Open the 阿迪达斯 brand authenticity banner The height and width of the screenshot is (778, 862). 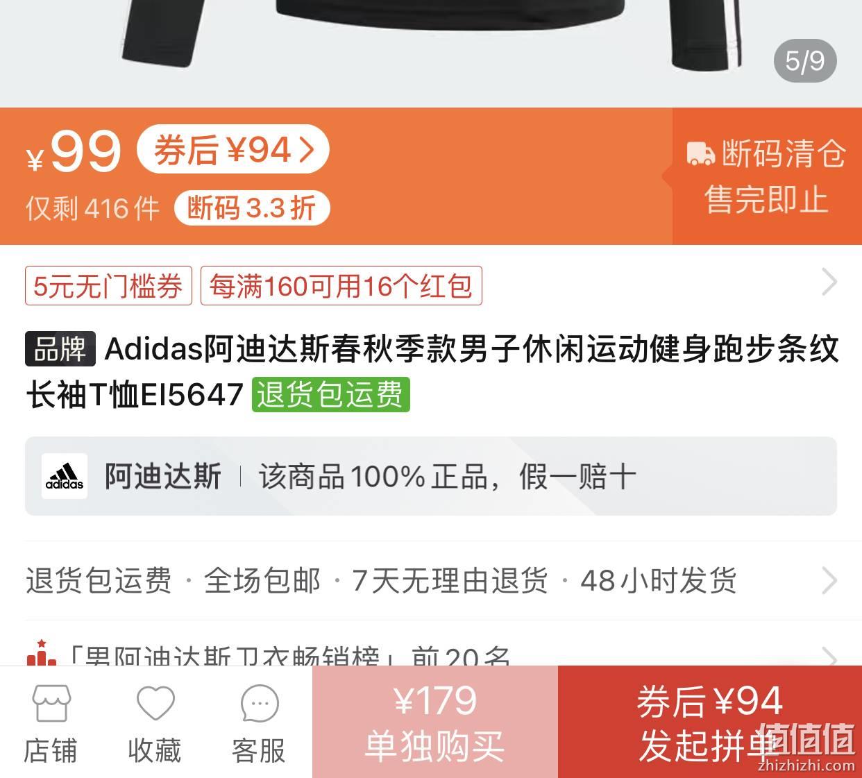tap(431, 476)
